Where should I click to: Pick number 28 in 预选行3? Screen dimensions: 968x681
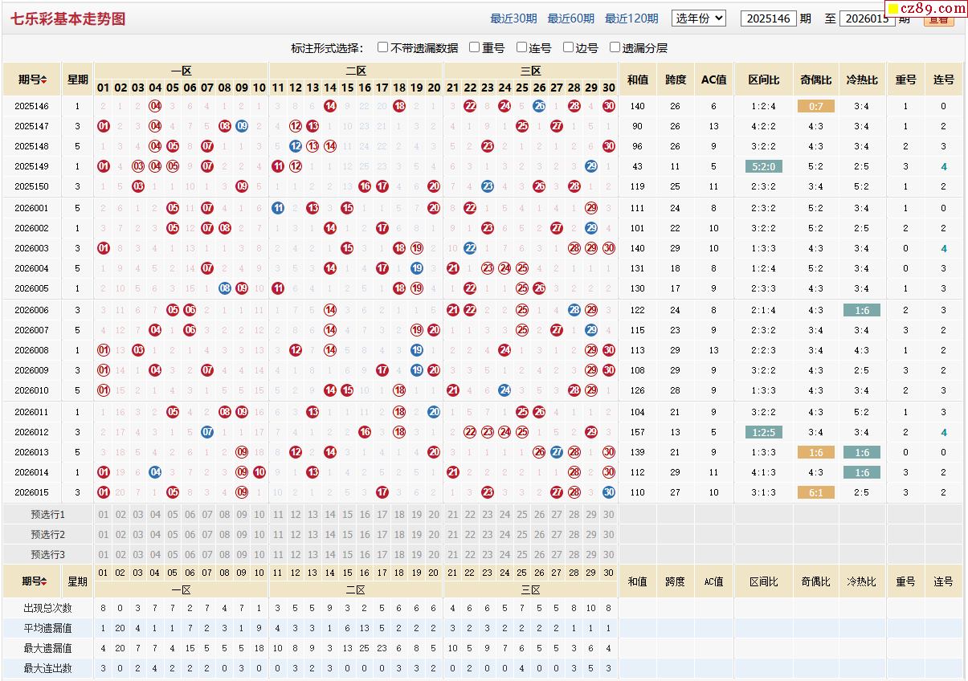coord(574,555)
